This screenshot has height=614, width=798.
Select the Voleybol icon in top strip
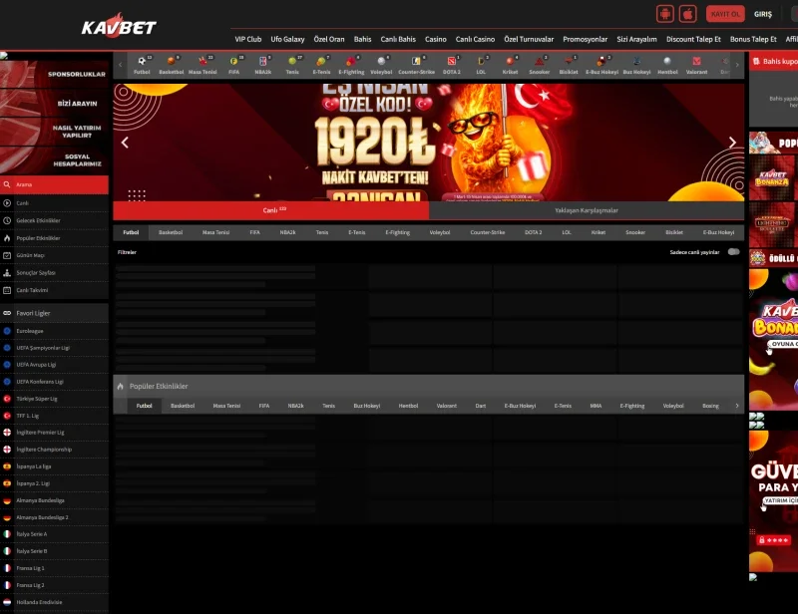tap(381, 61)
